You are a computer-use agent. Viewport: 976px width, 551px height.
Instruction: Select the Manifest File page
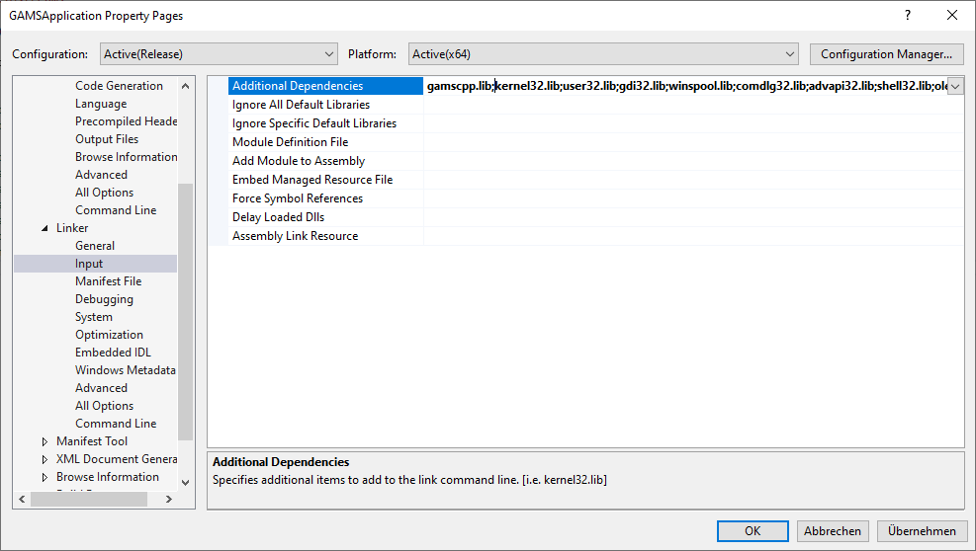coord(108,281)
